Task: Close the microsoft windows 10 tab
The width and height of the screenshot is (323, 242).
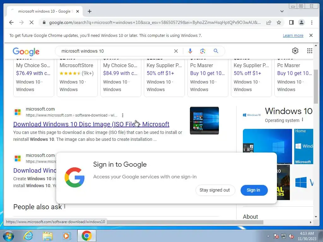Action: [78, 11]
